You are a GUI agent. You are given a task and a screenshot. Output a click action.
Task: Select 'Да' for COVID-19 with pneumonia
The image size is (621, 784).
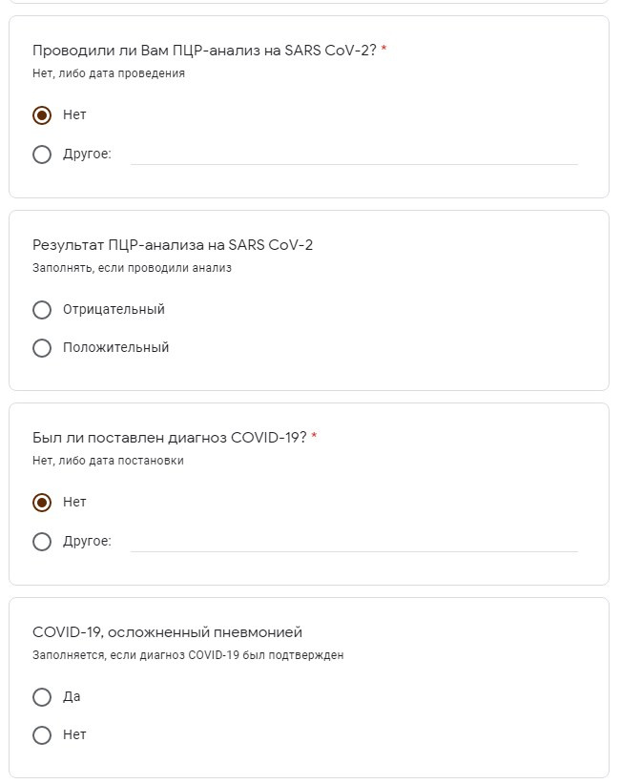coord(42,696)
